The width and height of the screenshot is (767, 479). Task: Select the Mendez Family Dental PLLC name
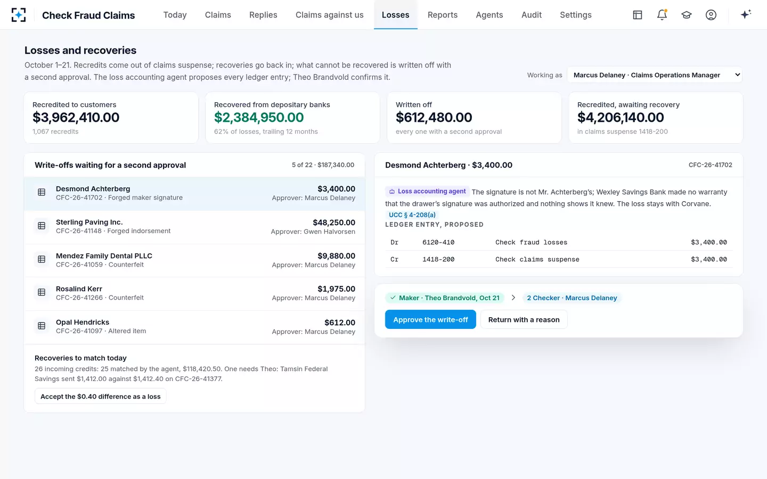[104, 256]
